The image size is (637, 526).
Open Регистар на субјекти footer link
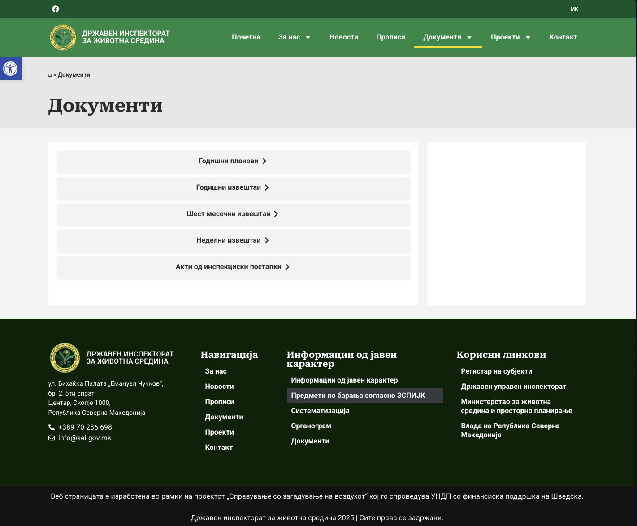pos(496,371)
